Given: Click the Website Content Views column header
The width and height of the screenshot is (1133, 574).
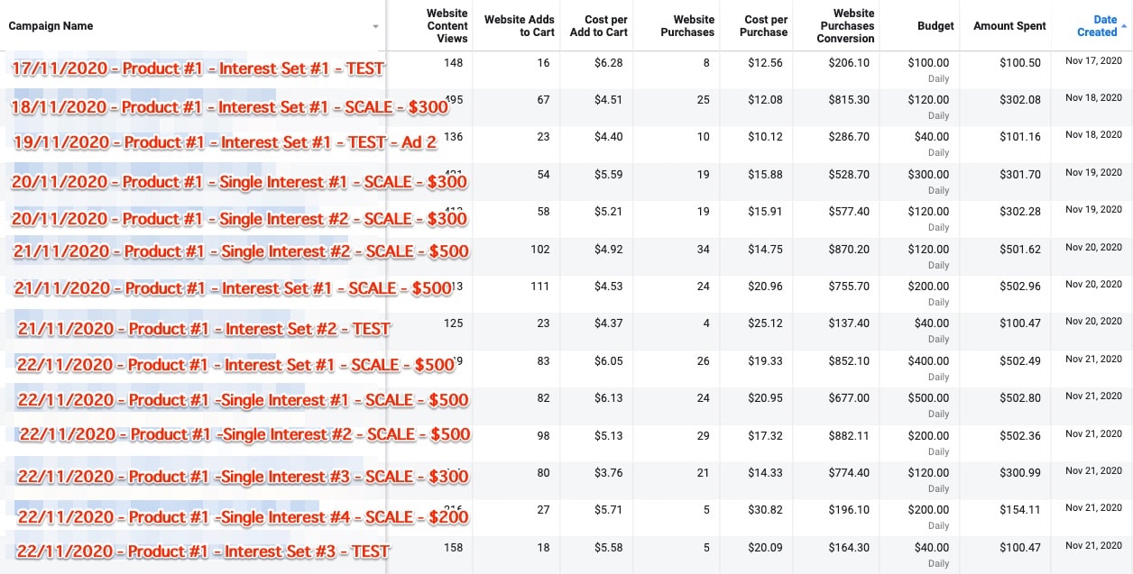Looking at the screenshot, I should pos(447,26).
